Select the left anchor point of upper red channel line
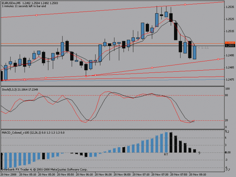 pyautogui.click(x=36, y=15)
